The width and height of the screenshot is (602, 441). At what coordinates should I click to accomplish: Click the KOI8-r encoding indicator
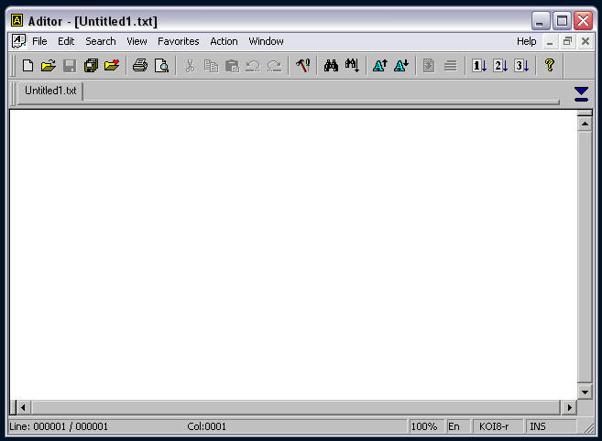[497, 426]
